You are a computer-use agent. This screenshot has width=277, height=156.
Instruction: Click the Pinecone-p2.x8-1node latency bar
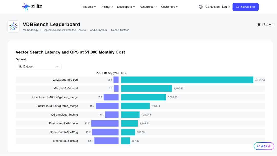[x=105, y=123]
